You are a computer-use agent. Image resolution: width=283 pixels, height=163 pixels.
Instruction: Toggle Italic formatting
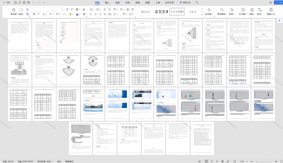[x=39, y=14]
